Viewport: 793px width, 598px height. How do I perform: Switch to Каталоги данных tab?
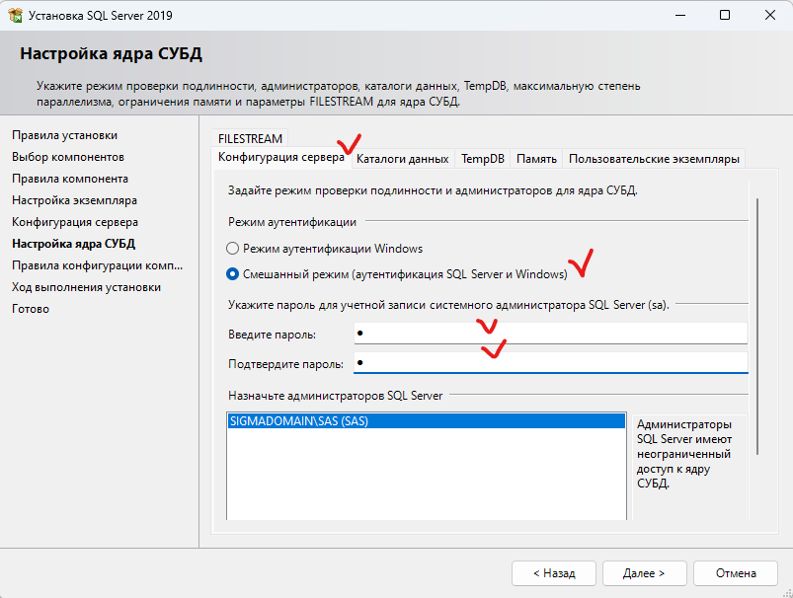tap(403, 159)
